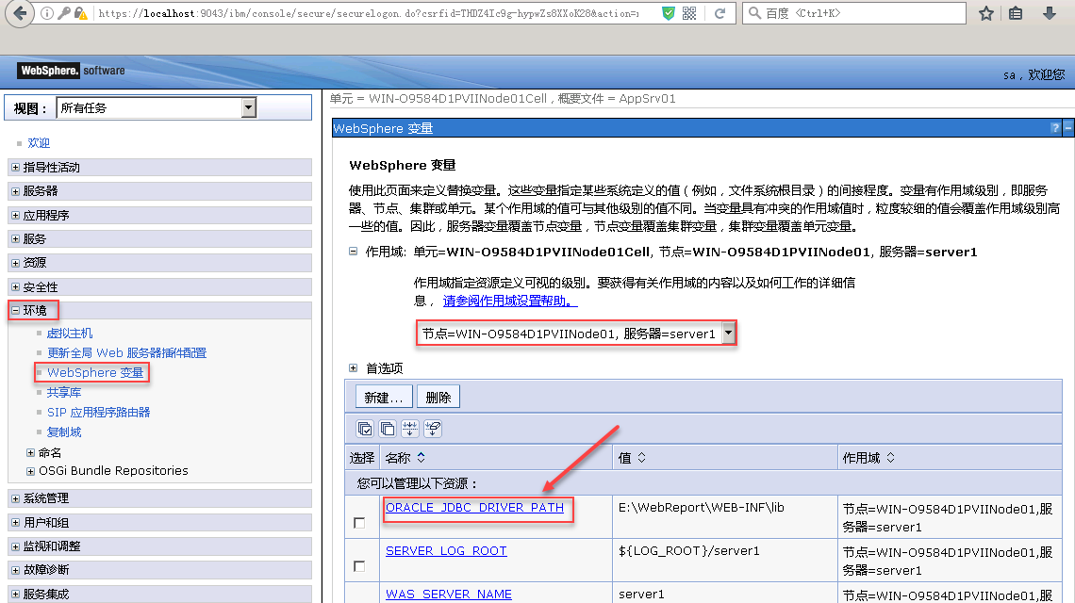Click the 新建... button
1075x603 pixels.
(x=384, y=397)
